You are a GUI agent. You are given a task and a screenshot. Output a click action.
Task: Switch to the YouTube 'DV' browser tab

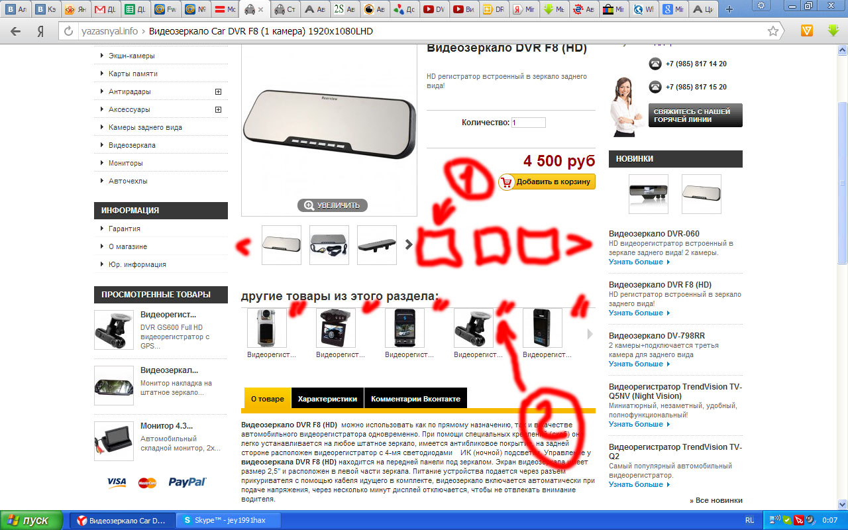433,10
